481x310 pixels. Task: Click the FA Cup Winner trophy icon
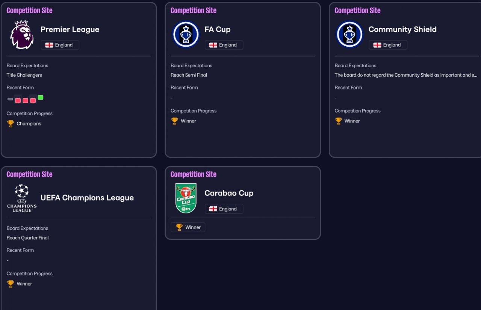175,121
